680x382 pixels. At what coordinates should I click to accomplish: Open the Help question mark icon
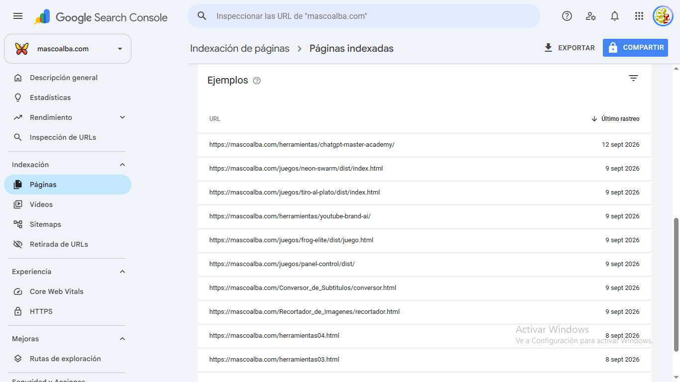point(567,16)
